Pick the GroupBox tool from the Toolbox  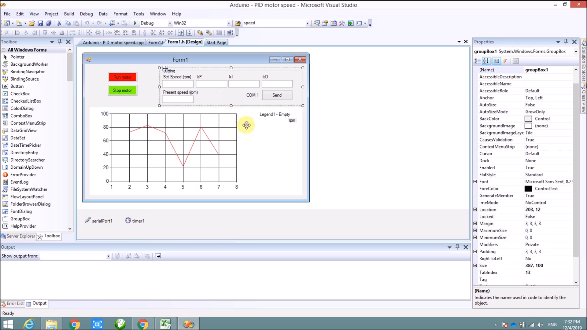coord(20,219)
